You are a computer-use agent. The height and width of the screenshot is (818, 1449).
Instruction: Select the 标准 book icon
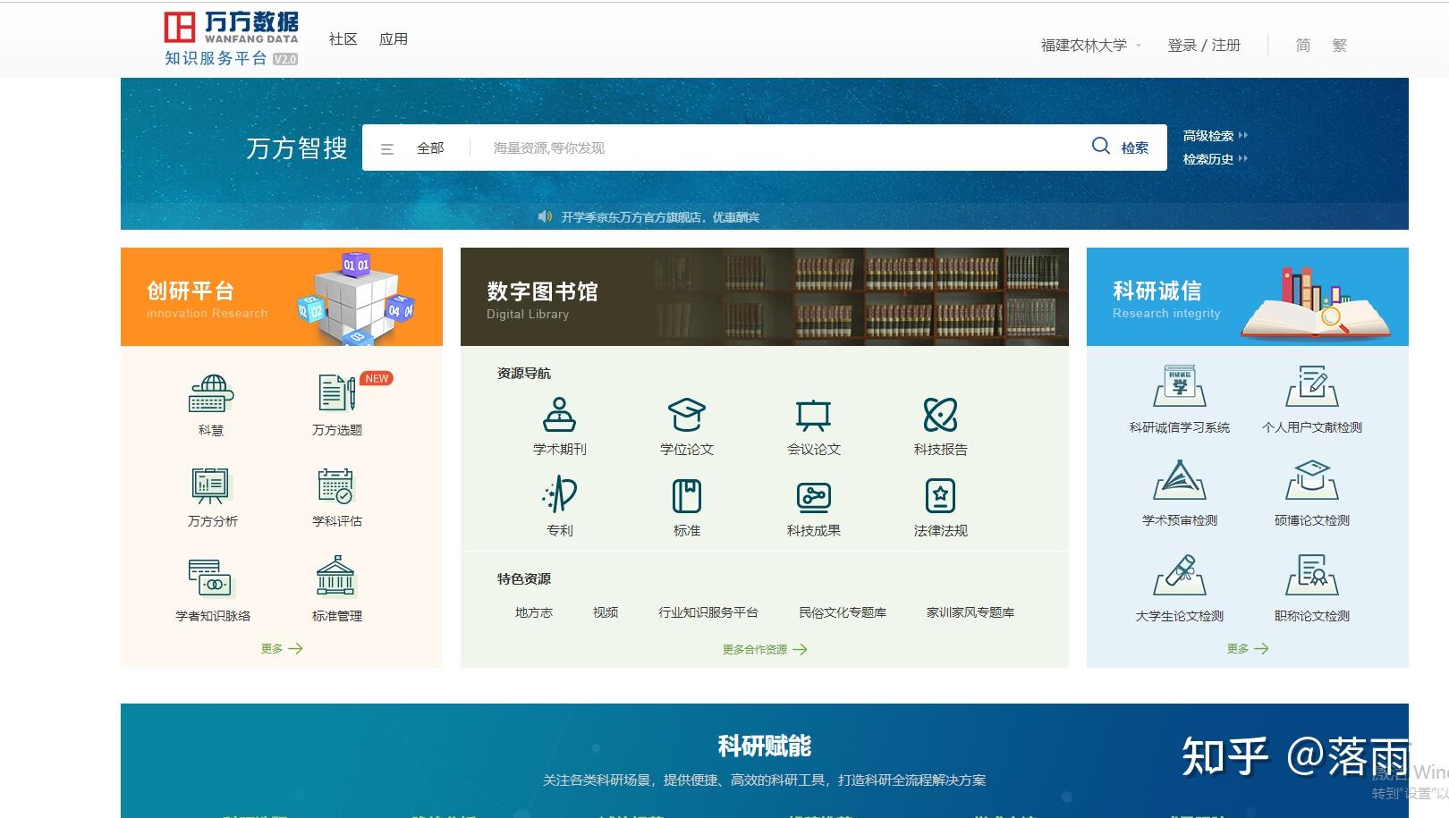pos(687,495)
